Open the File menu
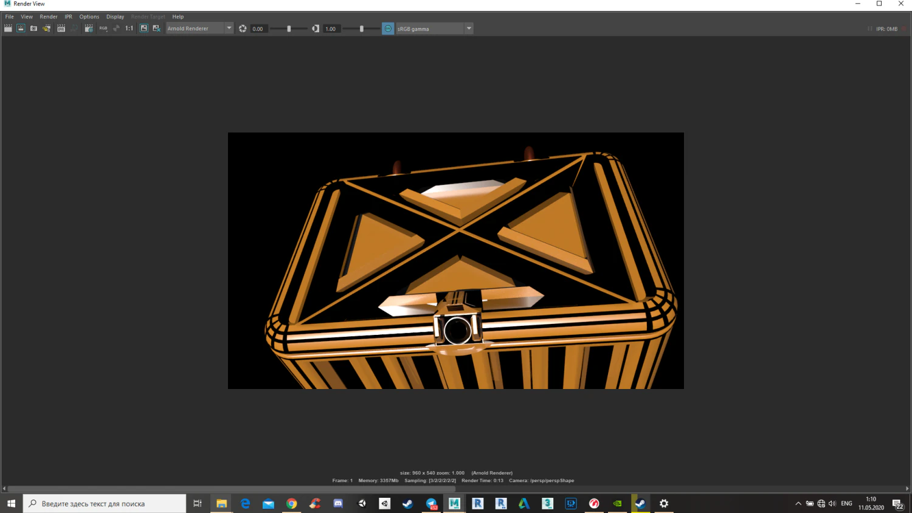The height and width of the screenshot is (513, 912). coord(10,16)
